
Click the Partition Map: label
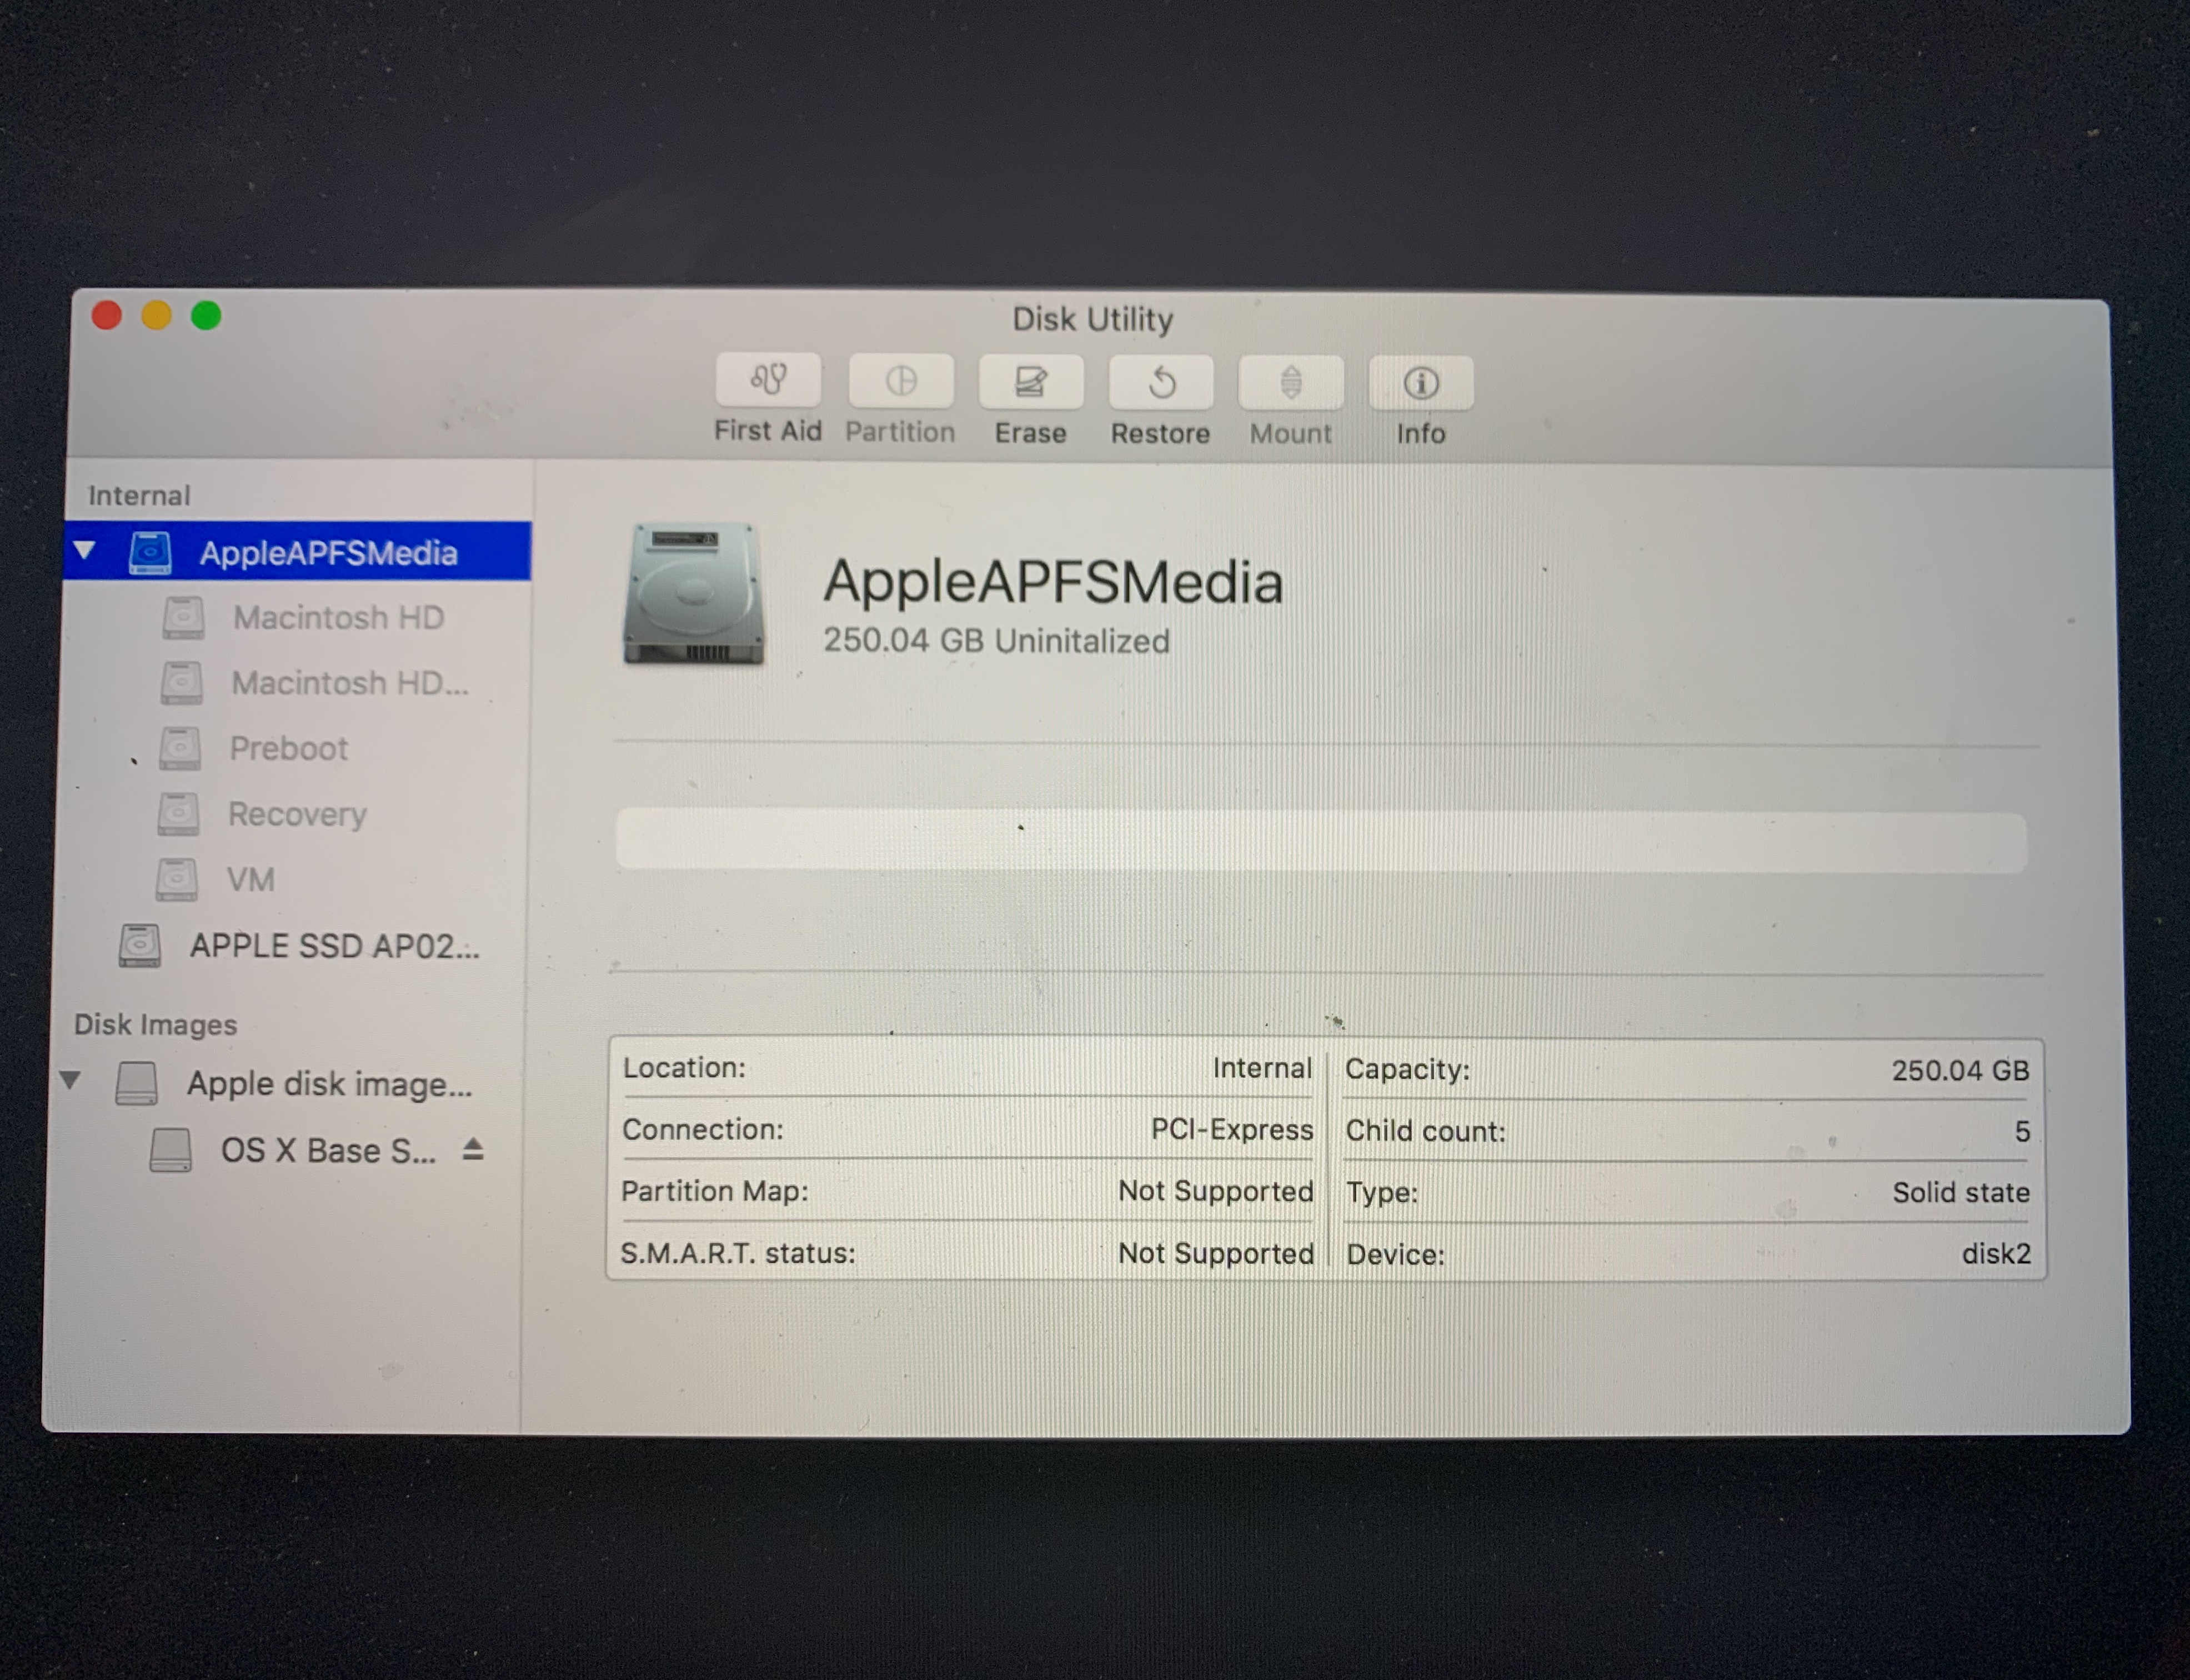[715, 1192]
